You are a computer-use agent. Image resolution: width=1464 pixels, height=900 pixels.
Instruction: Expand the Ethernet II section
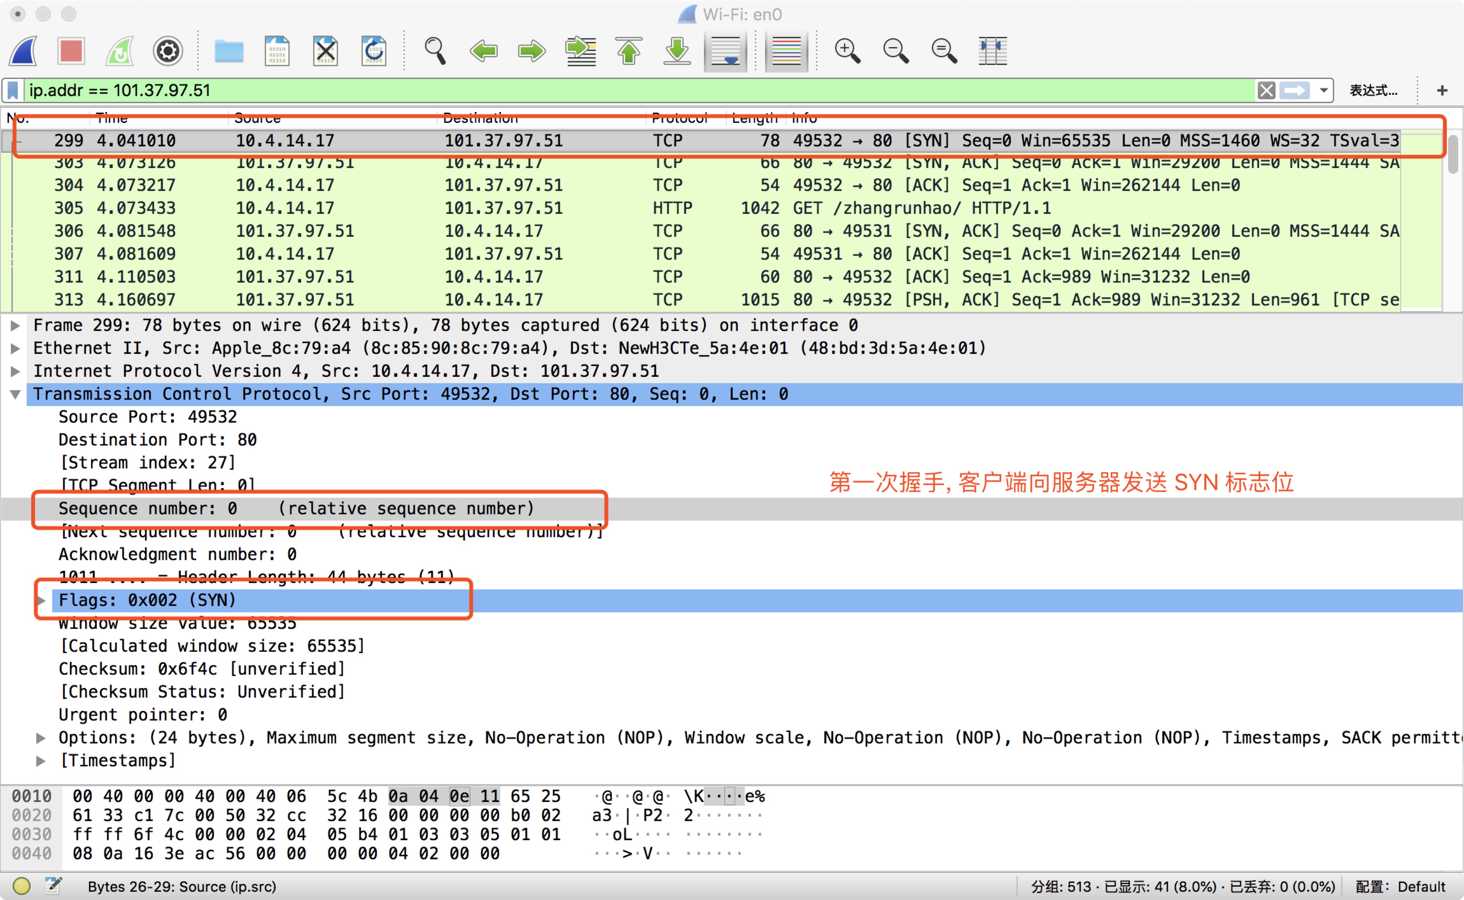(16, 348)
